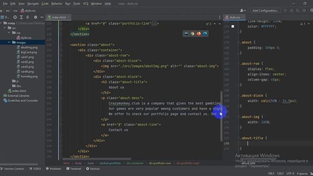This screenshot has height=176, width=313.
Task: Open the user account icon menu
Action: (243, 10)
